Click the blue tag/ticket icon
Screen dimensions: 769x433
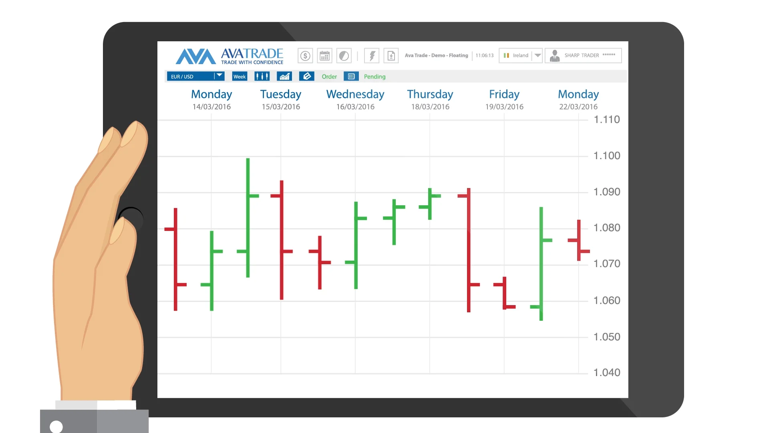coord(307,76)
